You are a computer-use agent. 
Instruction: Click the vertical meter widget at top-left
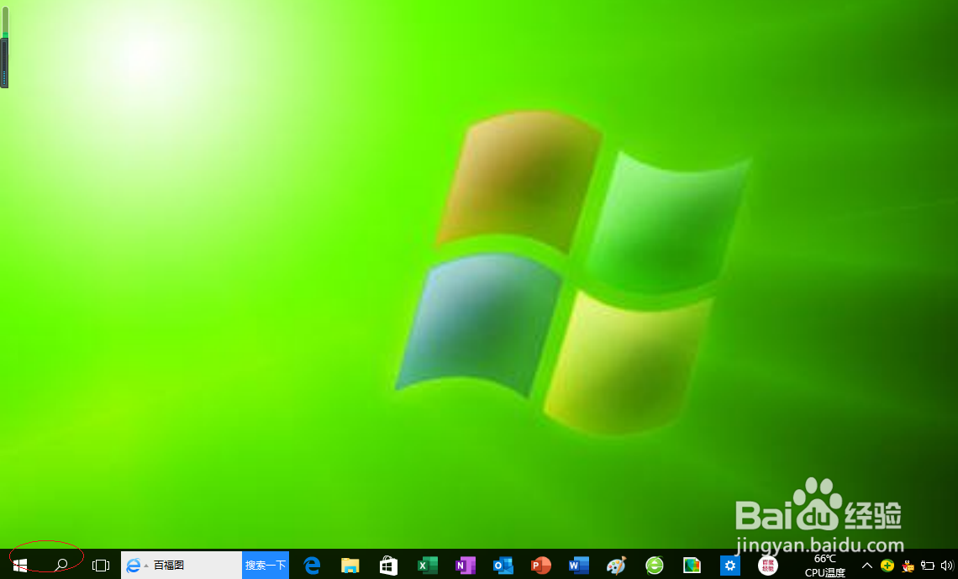(5, 47)
